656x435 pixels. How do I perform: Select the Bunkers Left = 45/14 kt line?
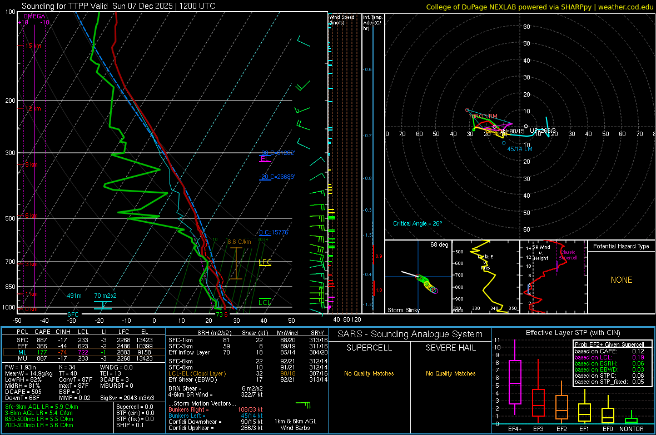[x=216, y=416]
